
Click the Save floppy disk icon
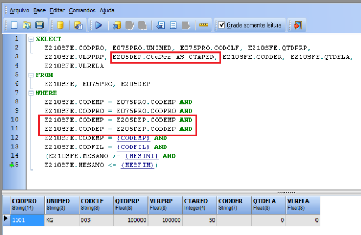[x=40, y=25]
